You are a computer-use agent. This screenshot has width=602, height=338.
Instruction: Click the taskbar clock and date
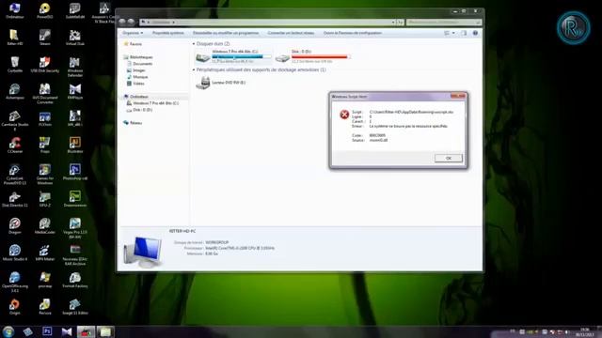pos(584,331)
